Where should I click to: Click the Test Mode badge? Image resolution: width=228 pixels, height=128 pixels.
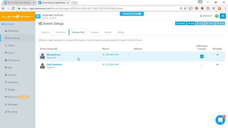[24, 97]
